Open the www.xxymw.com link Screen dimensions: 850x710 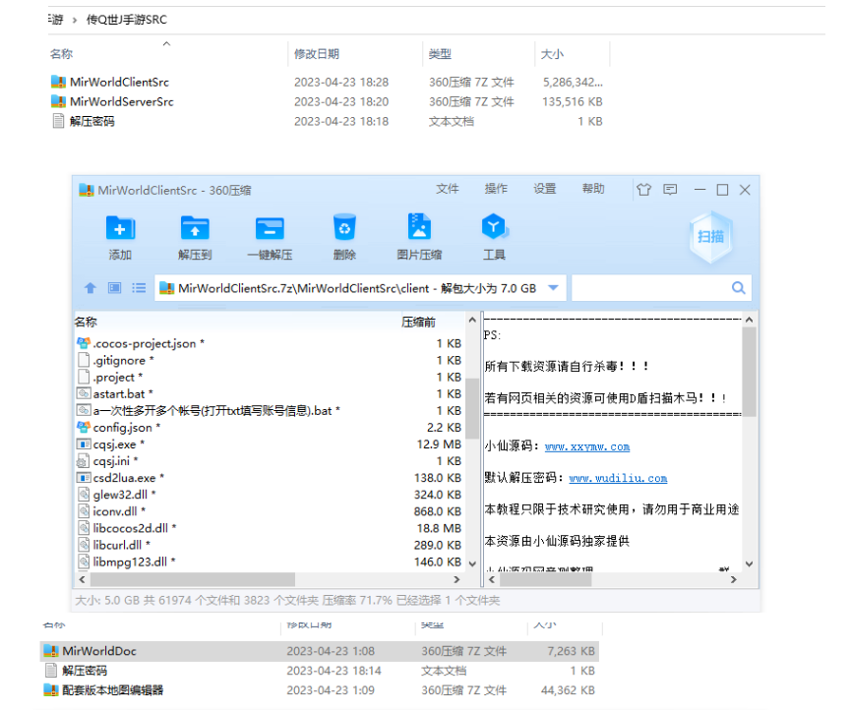(x=587, y=446)
